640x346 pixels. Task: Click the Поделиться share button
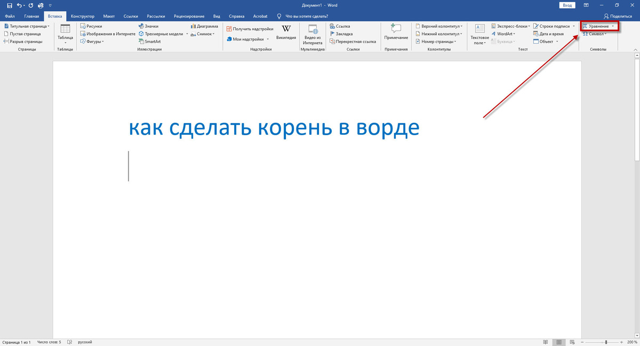click(618, 17)
